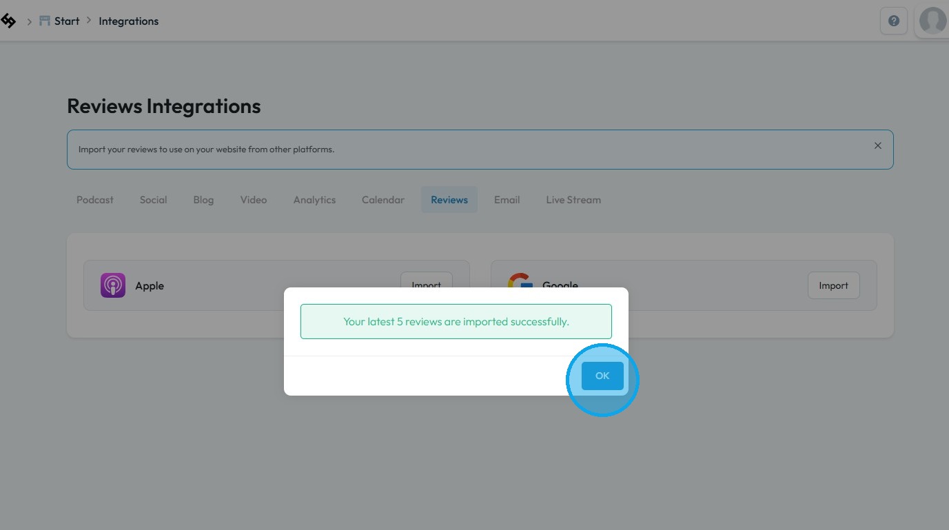Switch to the Blog tab
949x530 pixels.
click(x=203, y=200)
